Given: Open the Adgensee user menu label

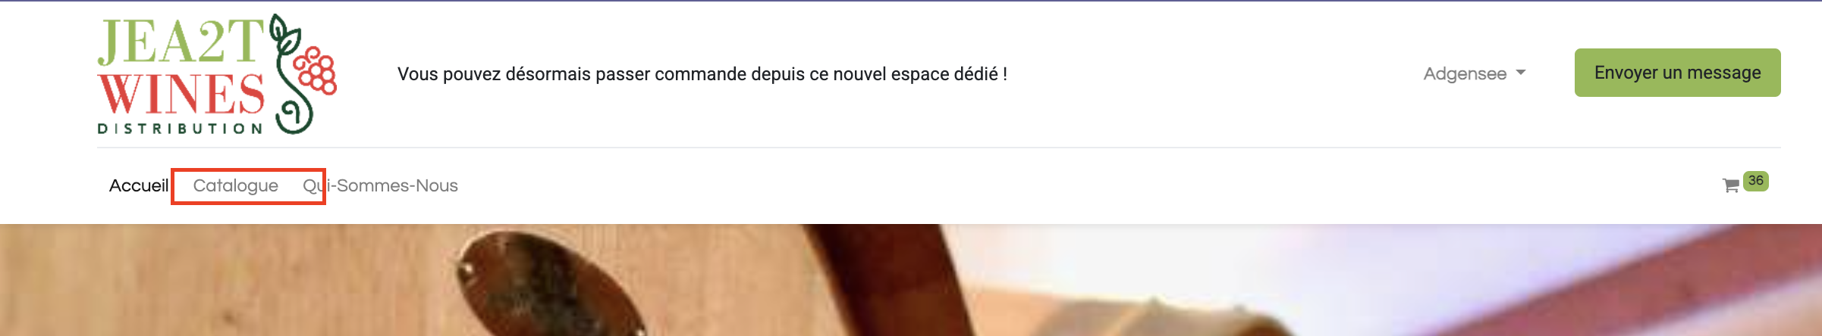Looking at the screenshot, I should coord(1465,73).
